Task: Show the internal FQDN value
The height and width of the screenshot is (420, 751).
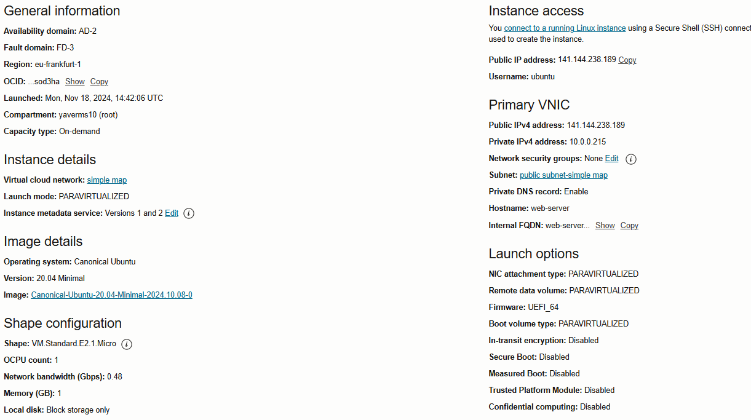Action: [x=605, y=225]
